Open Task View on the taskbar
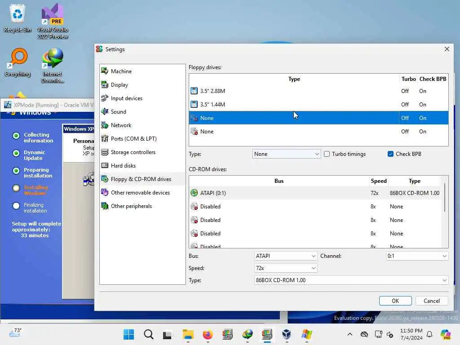Viewport: 460px width, 345px height. [x=168, y=334]
